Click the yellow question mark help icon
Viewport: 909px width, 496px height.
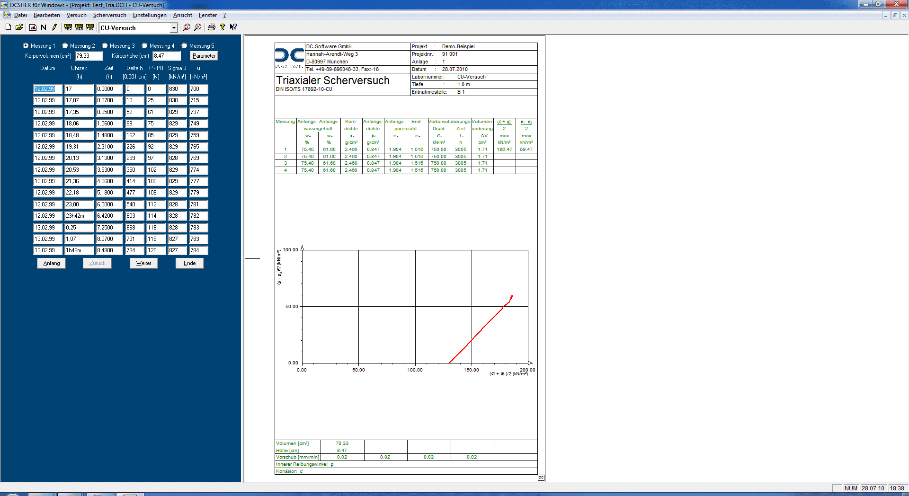click(x=223, y=27)
